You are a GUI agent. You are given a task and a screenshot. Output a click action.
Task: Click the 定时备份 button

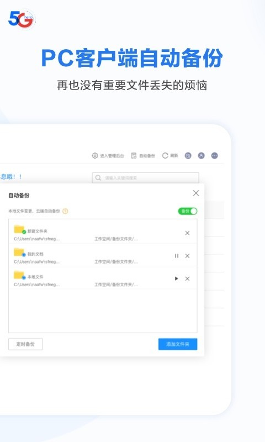pos(25,344)
